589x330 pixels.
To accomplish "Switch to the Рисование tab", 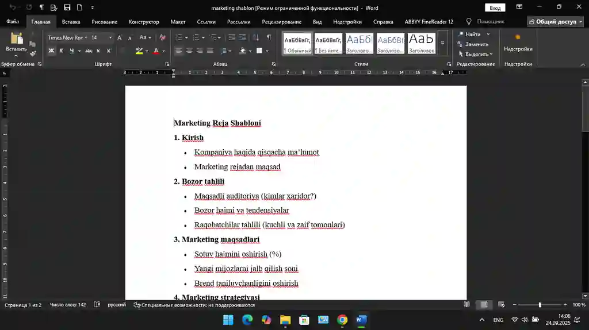I will [105, 22].
